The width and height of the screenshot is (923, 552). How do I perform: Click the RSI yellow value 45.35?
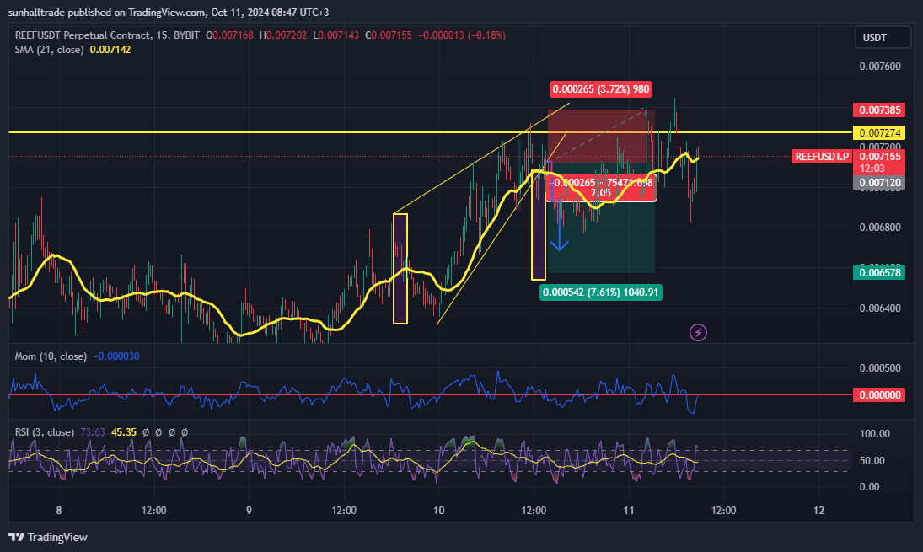[124, 432]
